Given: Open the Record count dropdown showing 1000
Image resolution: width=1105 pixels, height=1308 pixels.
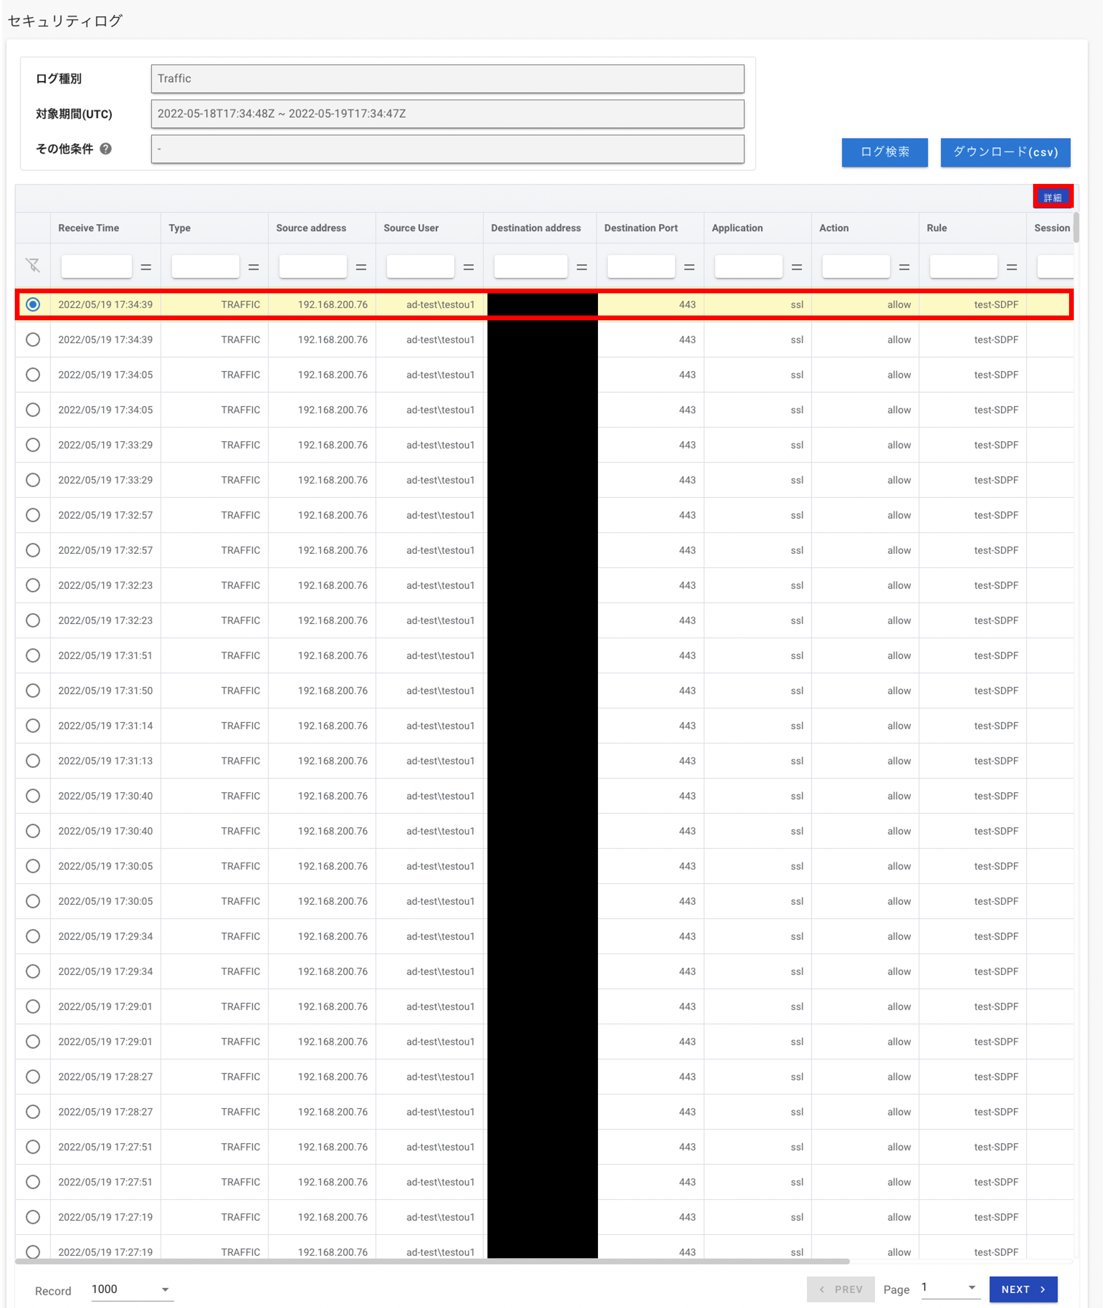Looking at the screenshot, I should coord(132,1289).
